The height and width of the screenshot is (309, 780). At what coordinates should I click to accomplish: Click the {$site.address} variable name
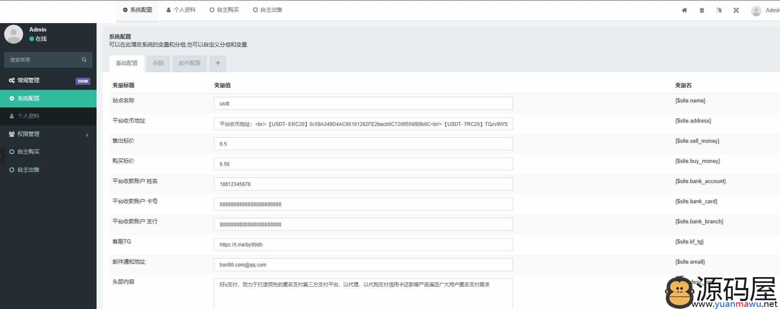click(693, 121)
